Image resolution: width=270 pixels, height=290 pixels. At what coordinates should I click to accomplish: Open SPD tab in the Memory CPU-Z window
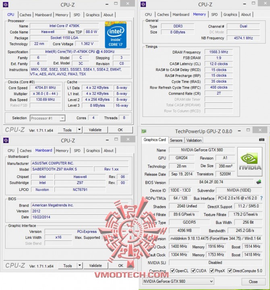tap(214, 14)
